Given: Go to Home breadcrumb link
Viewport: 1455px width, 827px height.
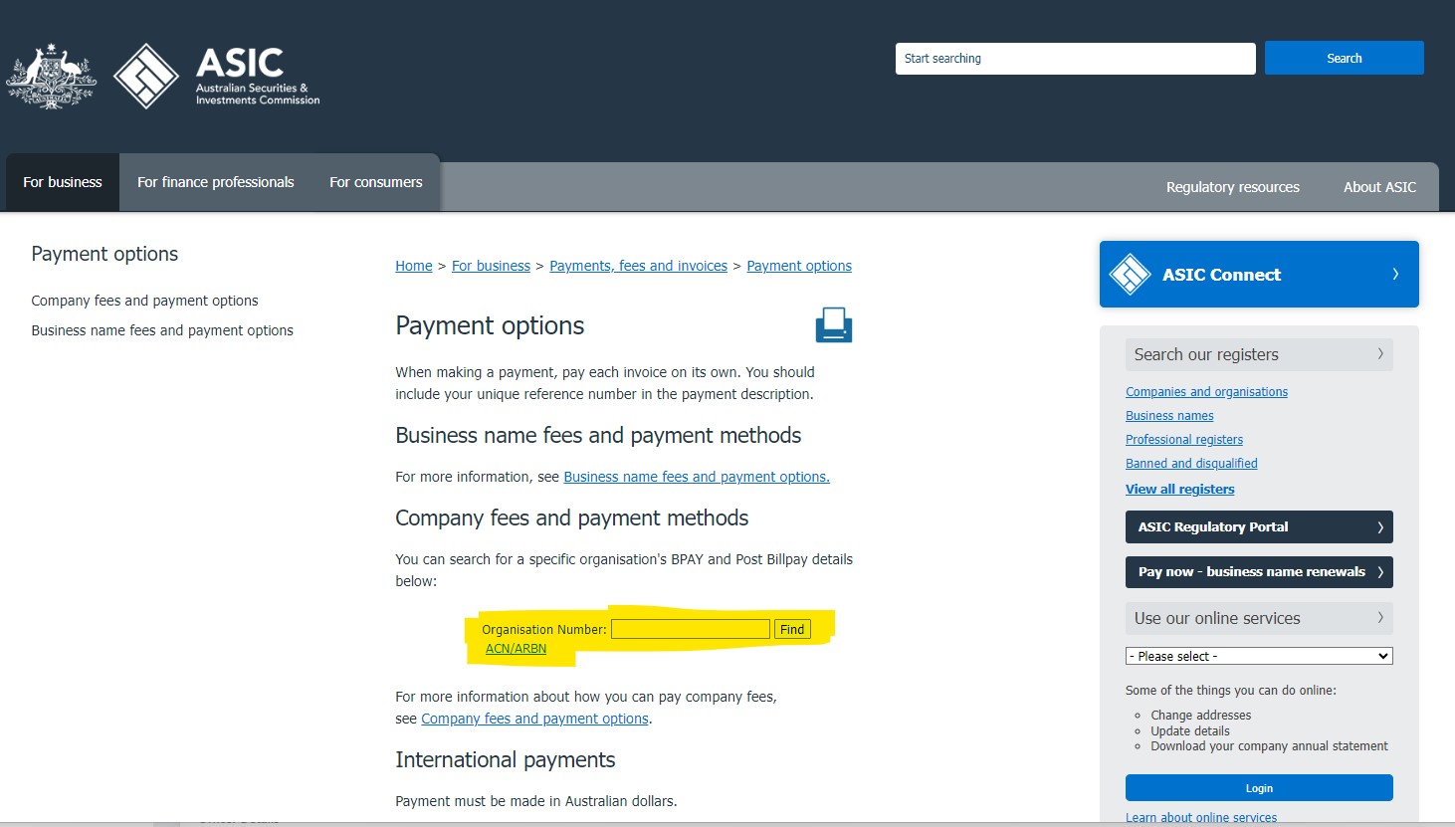Looking at the screenshot, I should coord(414,266).
